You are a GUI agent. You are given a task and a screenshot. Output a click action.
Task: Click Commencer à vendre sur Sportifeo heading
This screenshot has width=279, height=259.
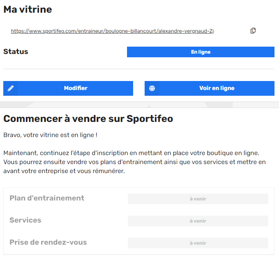tap(88, 119)
